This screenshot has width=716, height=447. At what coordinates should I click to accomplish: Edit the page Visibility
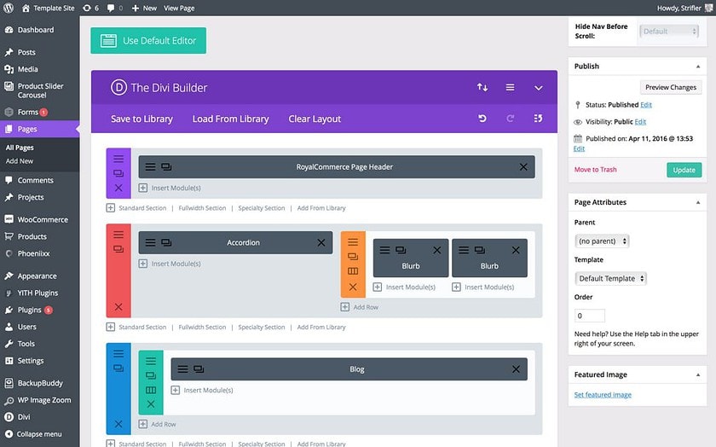[x=640, y=122]
